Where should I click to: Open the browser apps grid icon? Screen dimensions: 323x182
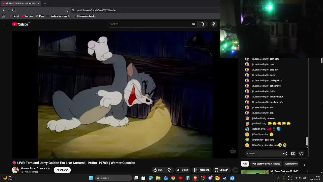[3, 16]
